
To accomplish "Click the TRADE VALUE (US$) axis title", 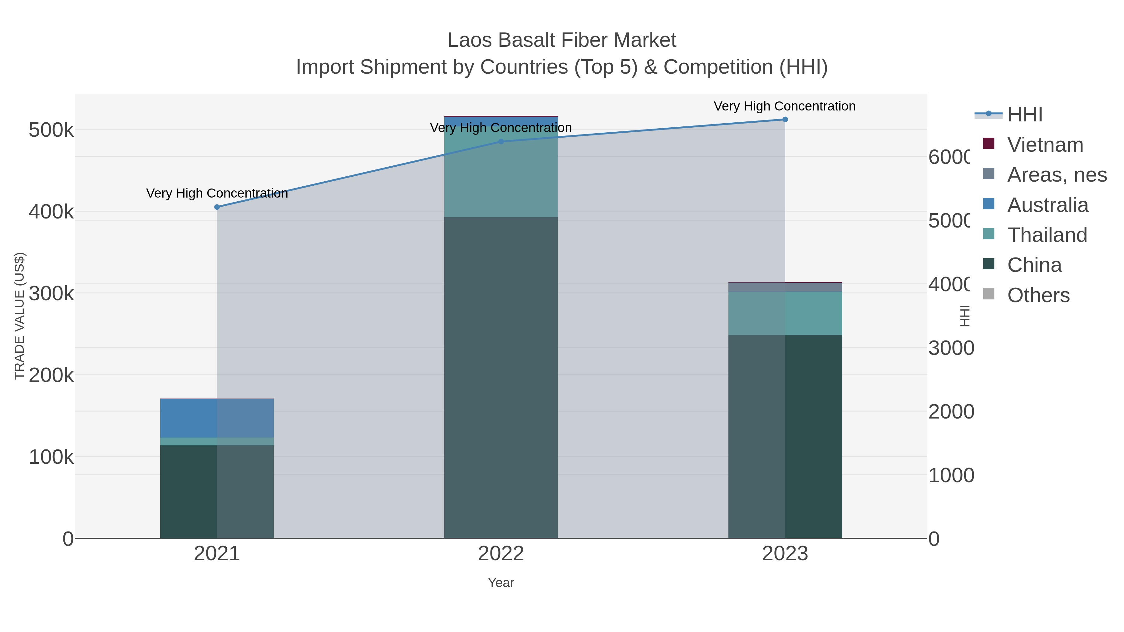I will tap(20, 316).
